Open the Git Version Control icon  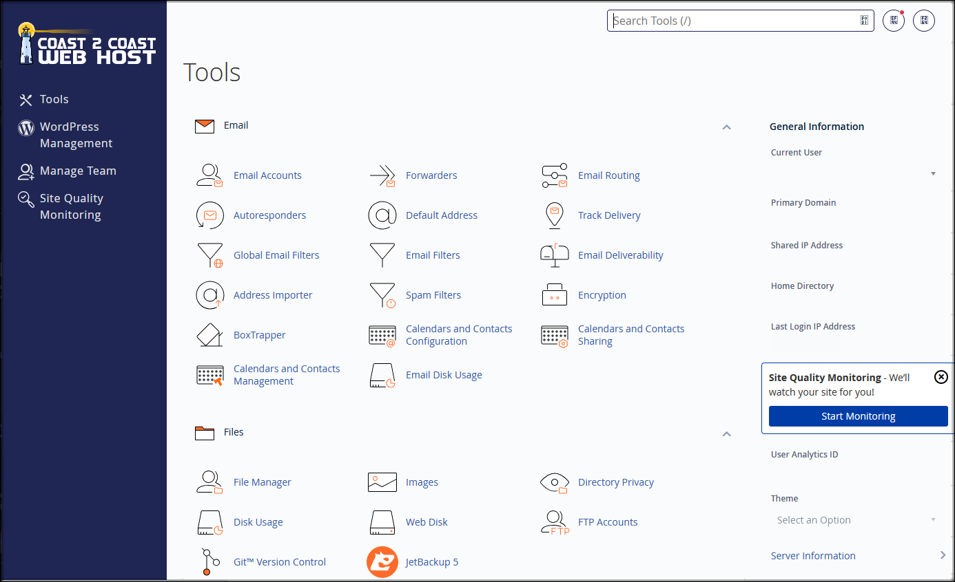pos(209,562)
